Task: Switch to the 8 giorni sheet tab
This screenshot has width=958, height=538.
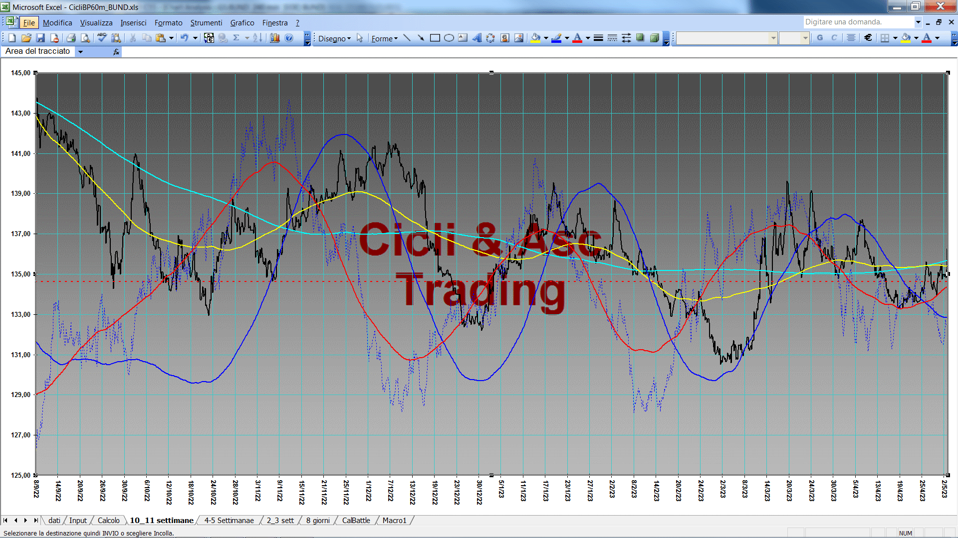Action: click(318, 520)
